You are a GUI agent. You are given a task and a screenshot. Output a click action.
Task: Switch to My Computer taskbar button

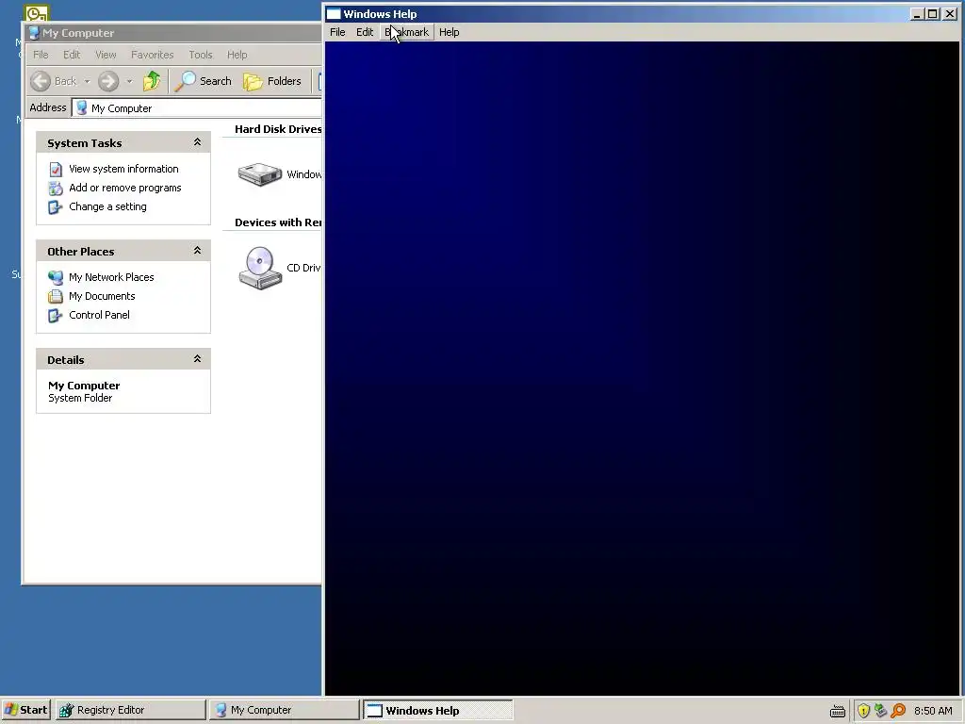point(283,710)
